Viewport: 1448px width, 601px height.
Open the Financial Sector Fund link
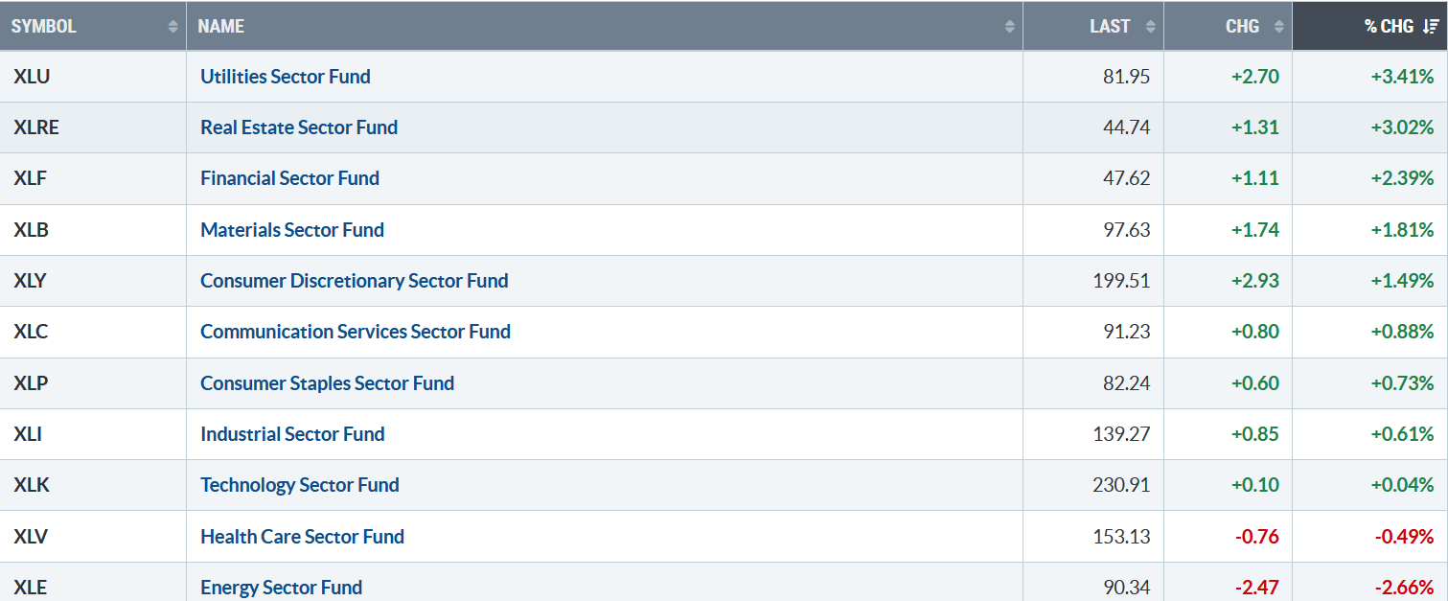click(x=289, y=178)
